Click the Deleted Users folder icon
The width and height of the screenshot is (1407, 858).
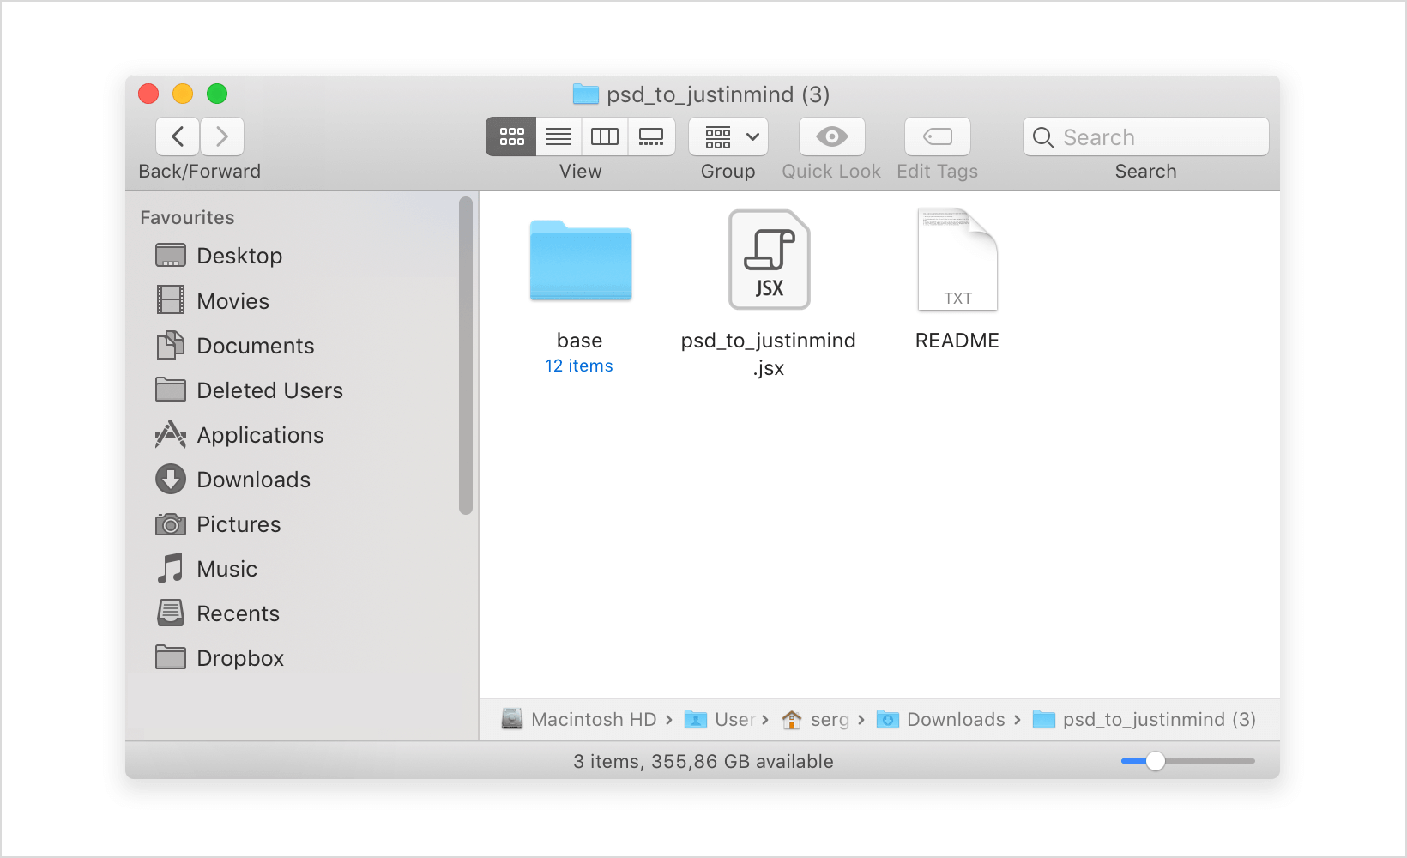tap(171, 390)
